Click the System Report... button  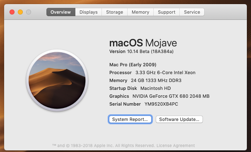click(130, 119)
